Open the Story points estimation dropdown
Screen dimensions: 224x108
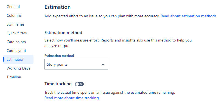tap(76, 64)
